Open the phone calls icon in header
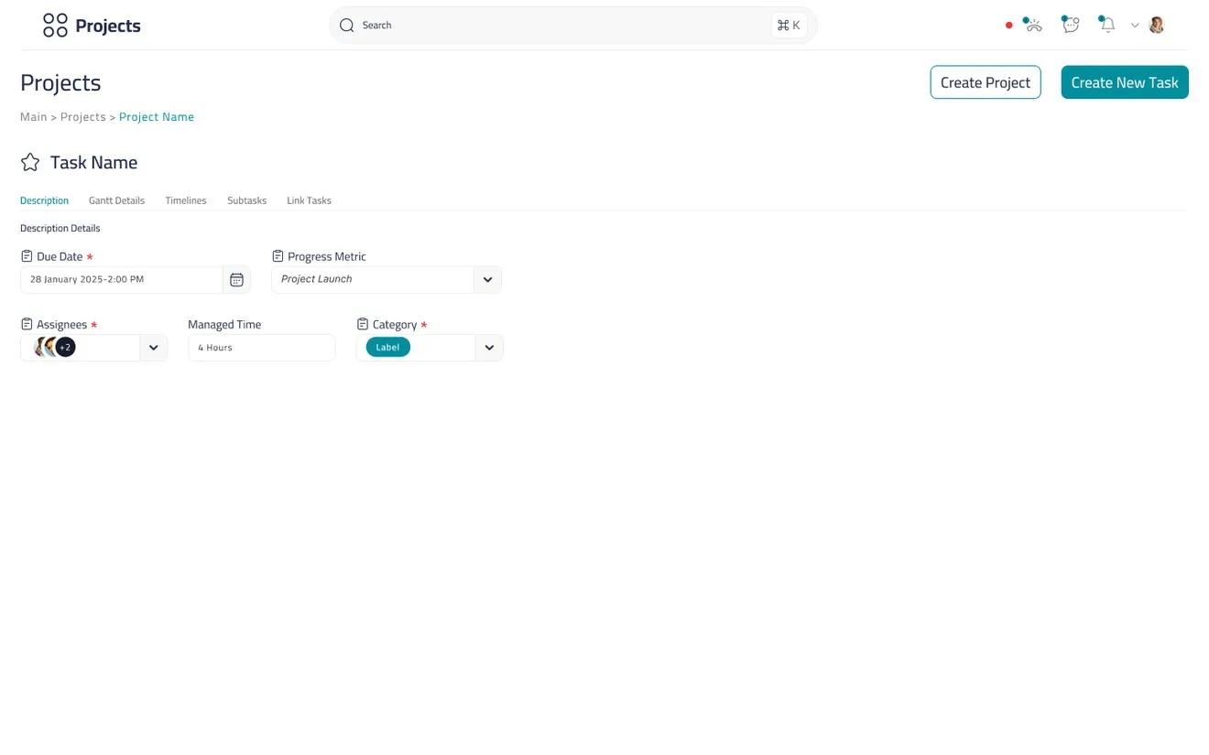The height and width of the screenshot is (755, 1209). (x=1033, y=25)
